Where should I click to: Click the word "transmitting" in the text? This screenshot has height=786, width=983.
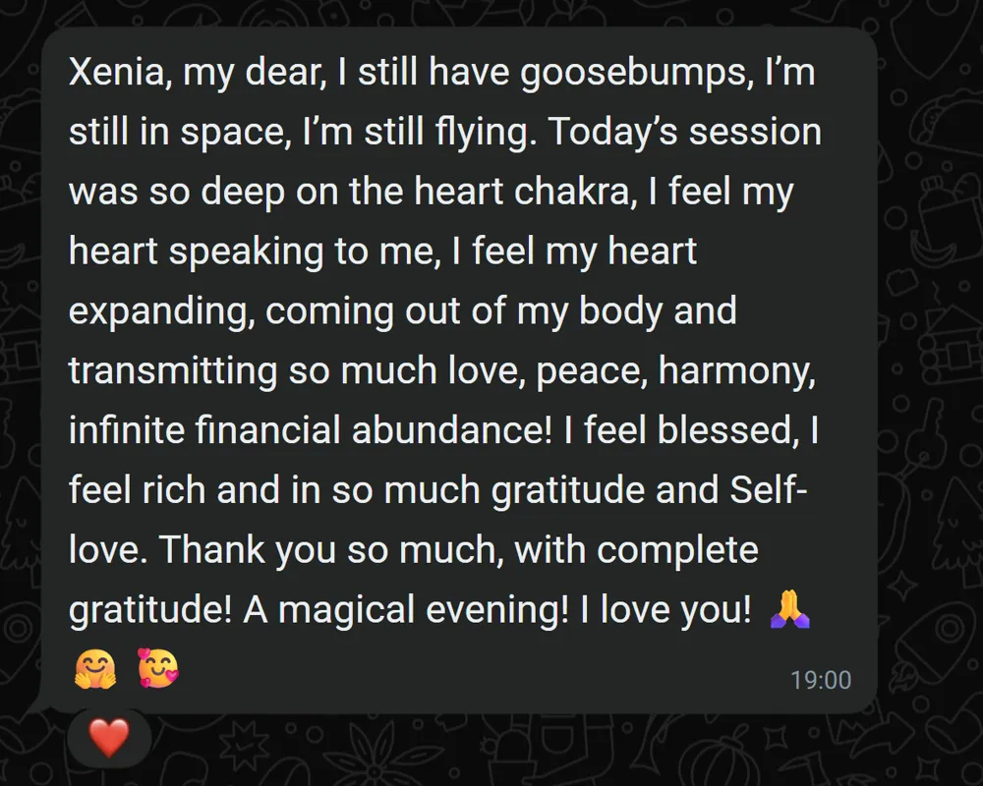tap(173, 370)
